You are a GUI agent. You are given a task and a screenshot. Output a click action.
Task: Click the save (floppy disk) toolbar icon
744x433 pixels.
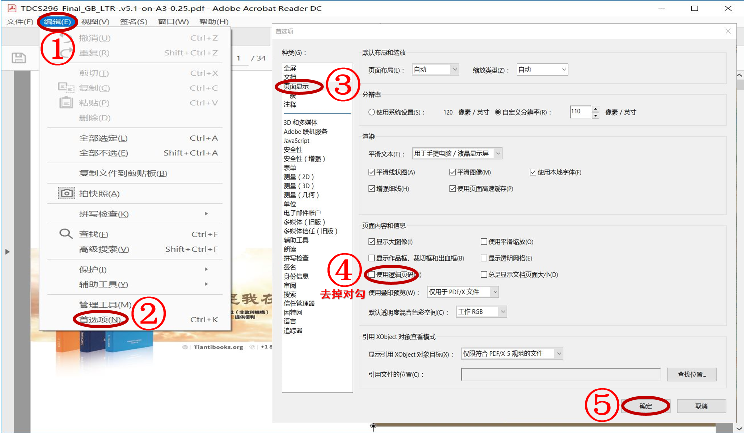click(x=18, y=58)
